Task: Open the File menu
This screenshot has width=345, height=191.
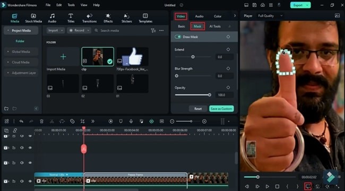Action: click(x=48, y=5)
